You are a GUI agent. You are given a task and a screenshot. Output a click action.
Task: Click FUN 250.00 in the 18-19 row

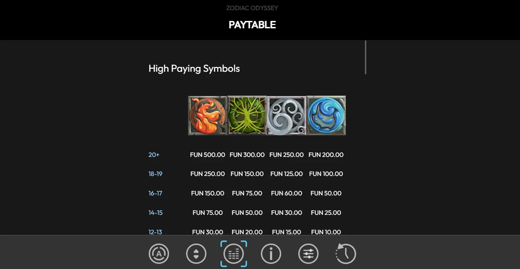pos(207,174)
